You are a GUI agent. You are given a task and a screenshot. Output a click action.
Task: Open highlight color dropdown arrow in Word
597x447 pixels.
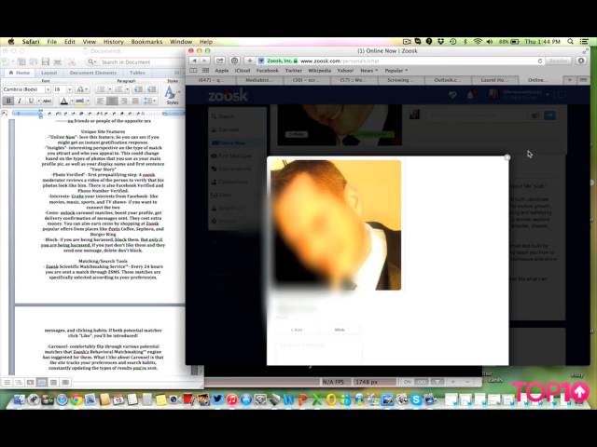pyautogui.click(x=88, y=101)
